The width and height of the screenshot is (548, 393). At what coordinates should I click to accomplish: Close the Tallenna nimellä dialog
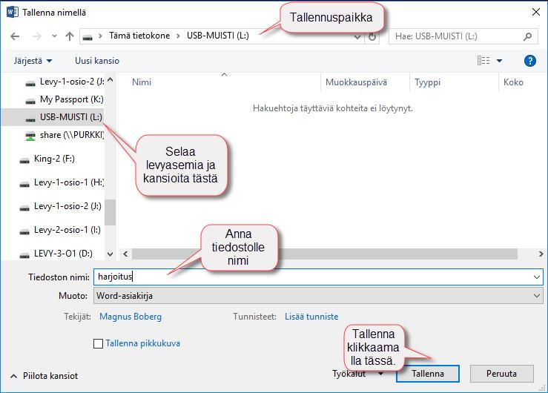536,12
